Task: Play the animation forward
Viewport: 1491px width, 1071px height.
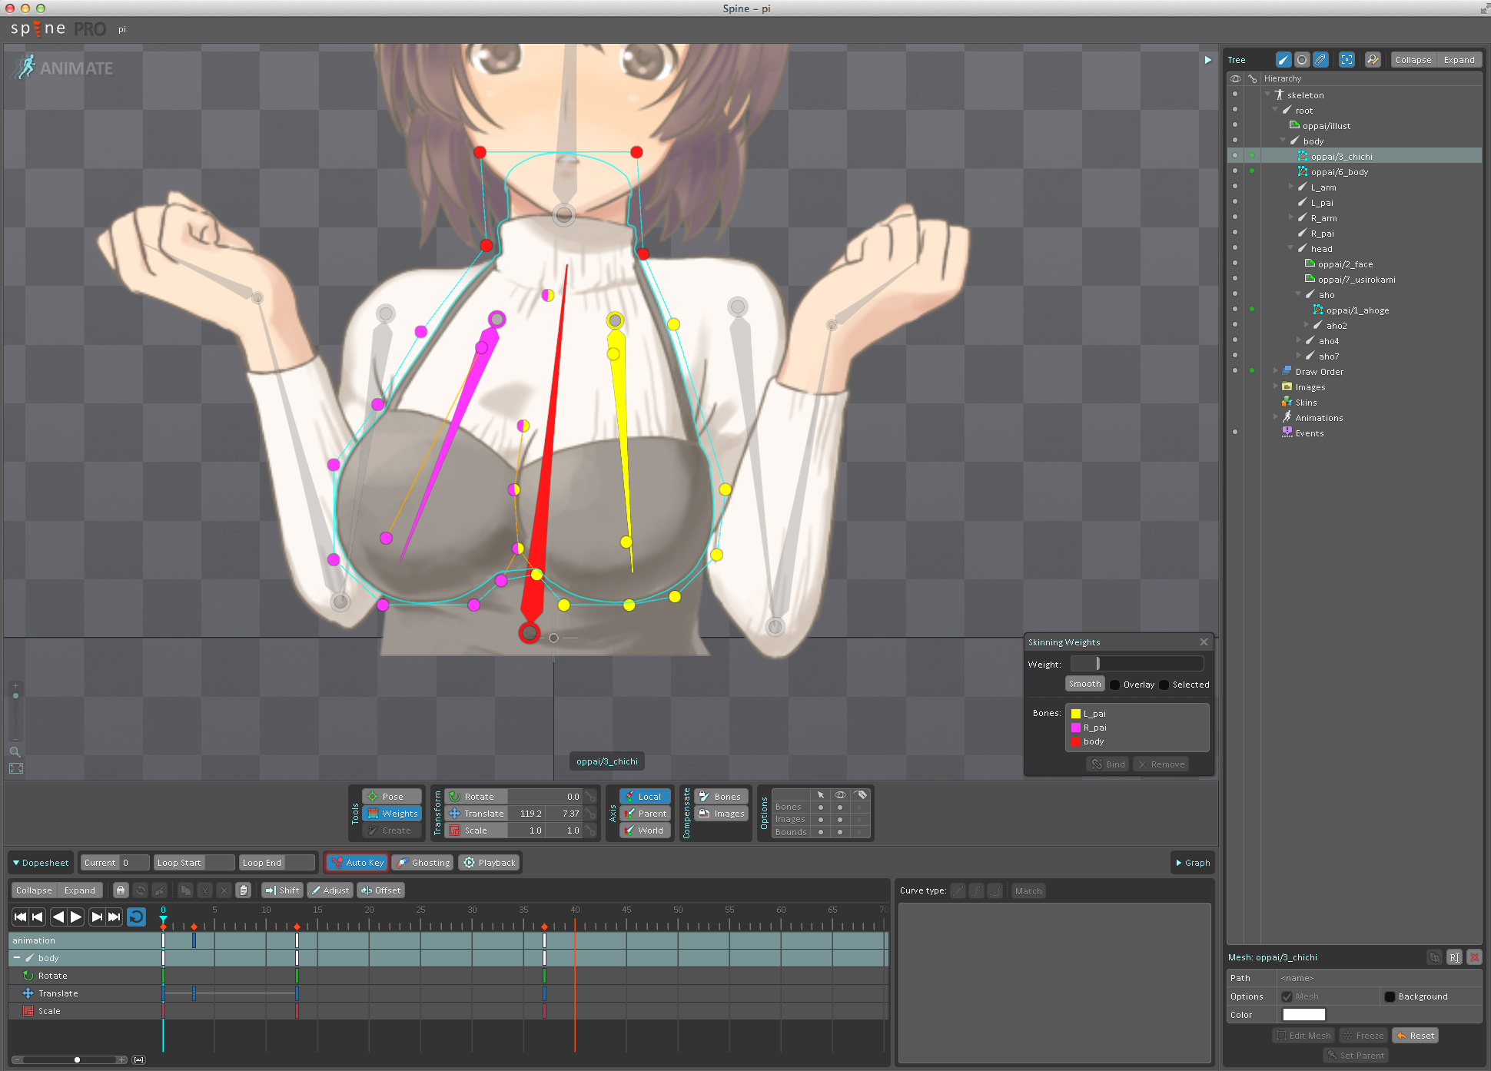Action: point(76,917)
